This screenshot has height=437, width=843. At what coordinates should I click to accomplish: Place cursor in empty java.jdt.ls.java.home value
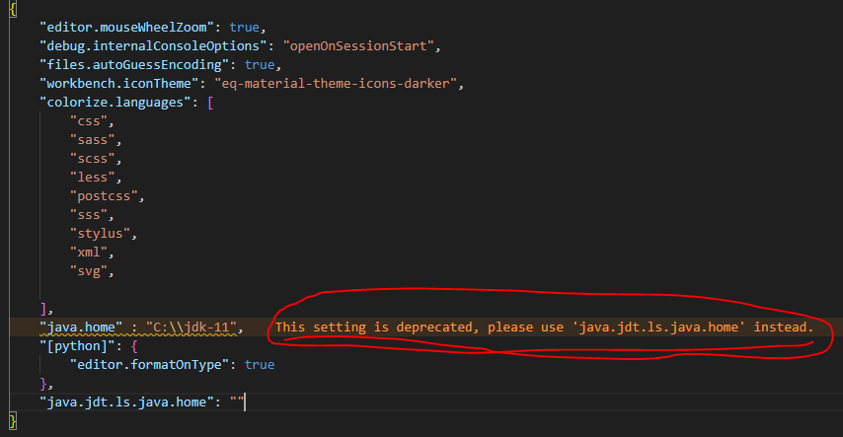coord(237,402)
